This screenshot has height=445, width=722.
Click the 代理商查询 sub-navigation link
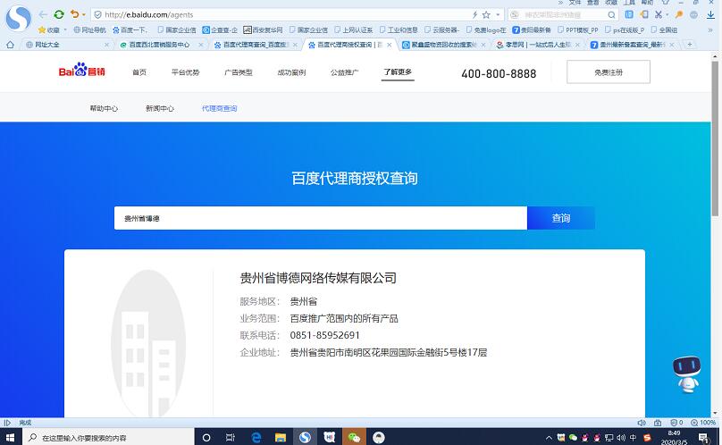tap(220, 108)
